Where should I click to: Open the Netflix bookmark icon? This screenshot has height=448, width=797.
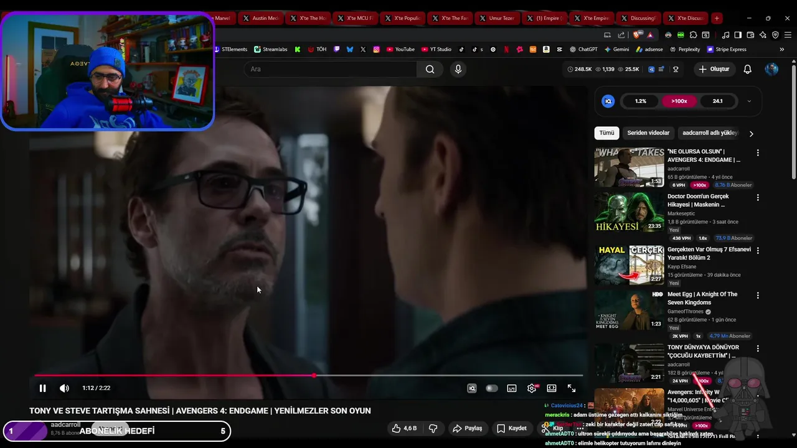coord(506,49)
